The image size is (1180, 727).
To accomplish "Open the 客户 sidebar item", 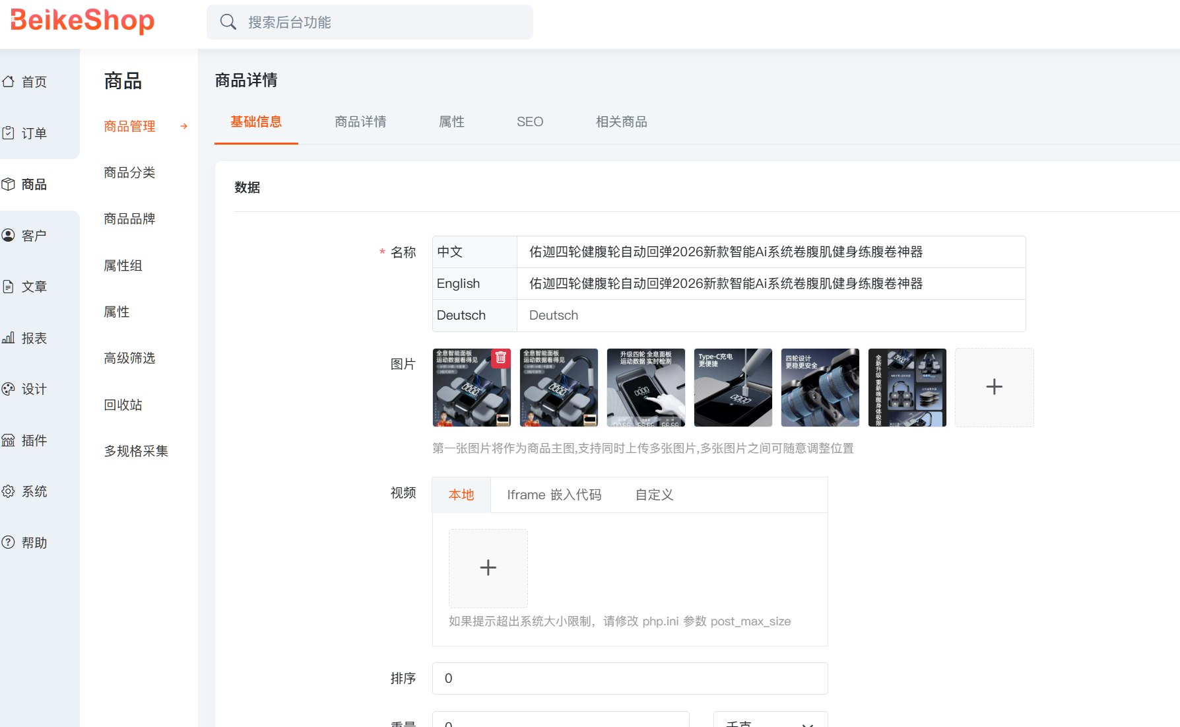I will pos(34,236).
